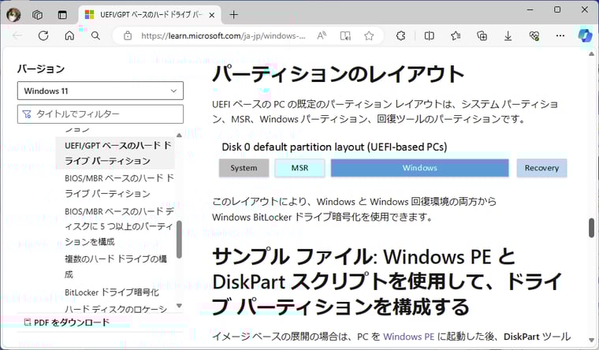This screenshot has width=599, height=350.
Task: Open Collections
Action: tap(482, 36)
